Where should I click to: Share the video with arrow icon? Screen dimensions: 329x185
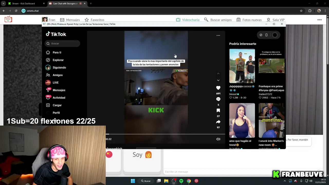pos(218,122)
